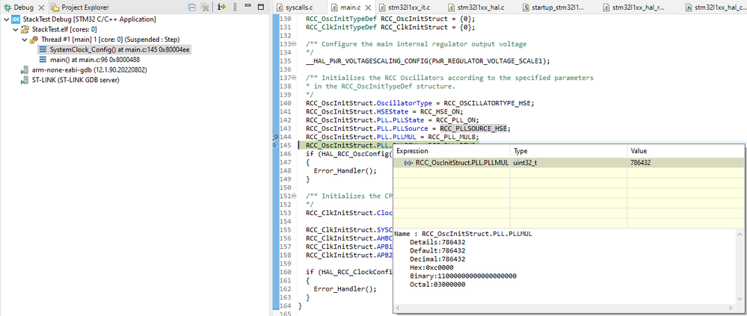747x316 pixels.
Task: Click the Expression column header
Action: click(452, 151)
